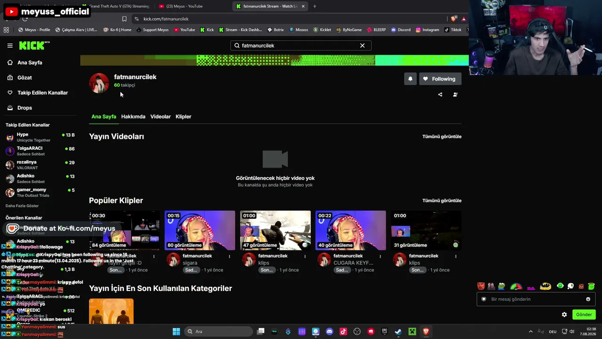Screen dimensions: 602x339
Task: Open the Windows Start menu
Action: pos(176,331)
